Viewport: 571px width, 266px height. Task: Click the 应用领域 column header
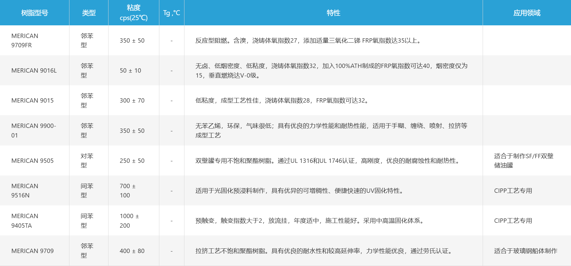(527, 13)
